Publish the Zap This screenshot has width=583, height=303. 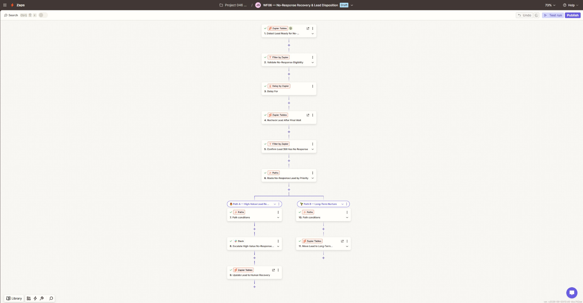(x=573, y=15)
